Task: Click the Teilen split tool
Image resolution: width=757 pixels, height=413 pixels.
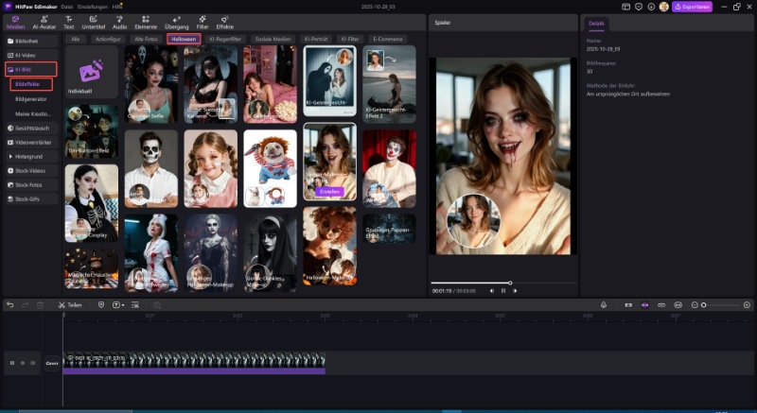Action: 70,305
